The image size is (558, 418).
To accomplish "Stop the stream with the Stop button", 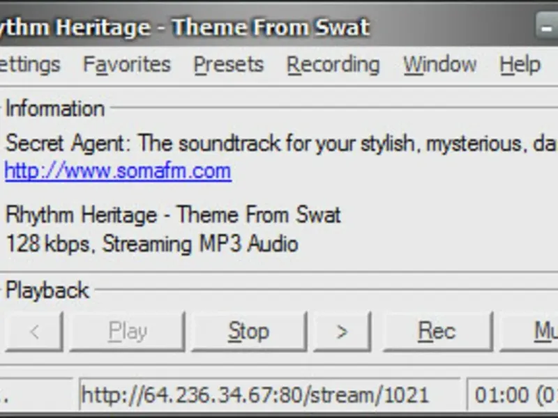I will tap(249, 332).
